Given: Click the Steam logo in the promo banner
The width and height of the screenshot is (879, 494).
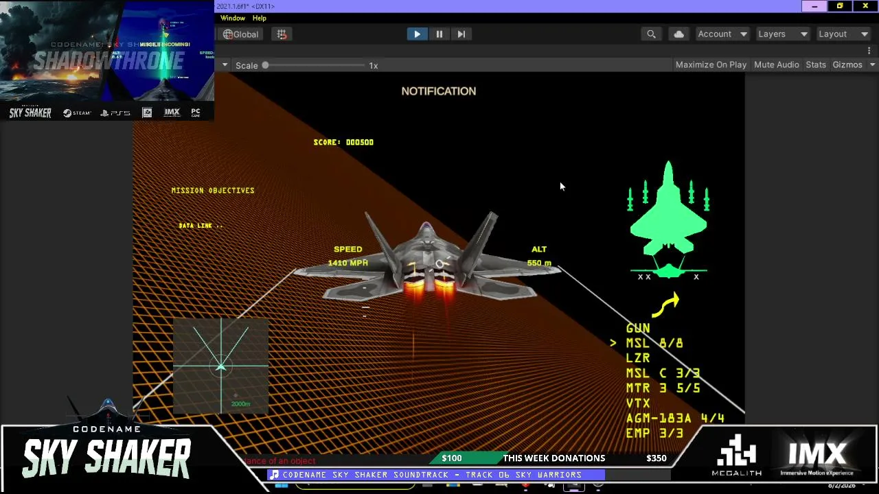Looking at the screenshot, I should [77, 113].
